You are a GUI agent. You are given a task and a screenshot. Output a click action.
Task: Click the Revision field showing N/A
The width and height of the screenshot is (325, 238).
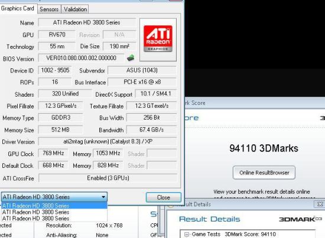click(119, 35)
